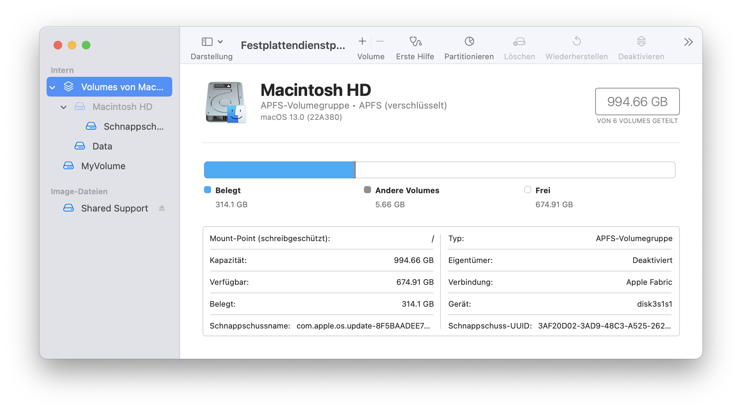Eject the Shared Support disk image
742x411 pixels.
coord(162,208)
